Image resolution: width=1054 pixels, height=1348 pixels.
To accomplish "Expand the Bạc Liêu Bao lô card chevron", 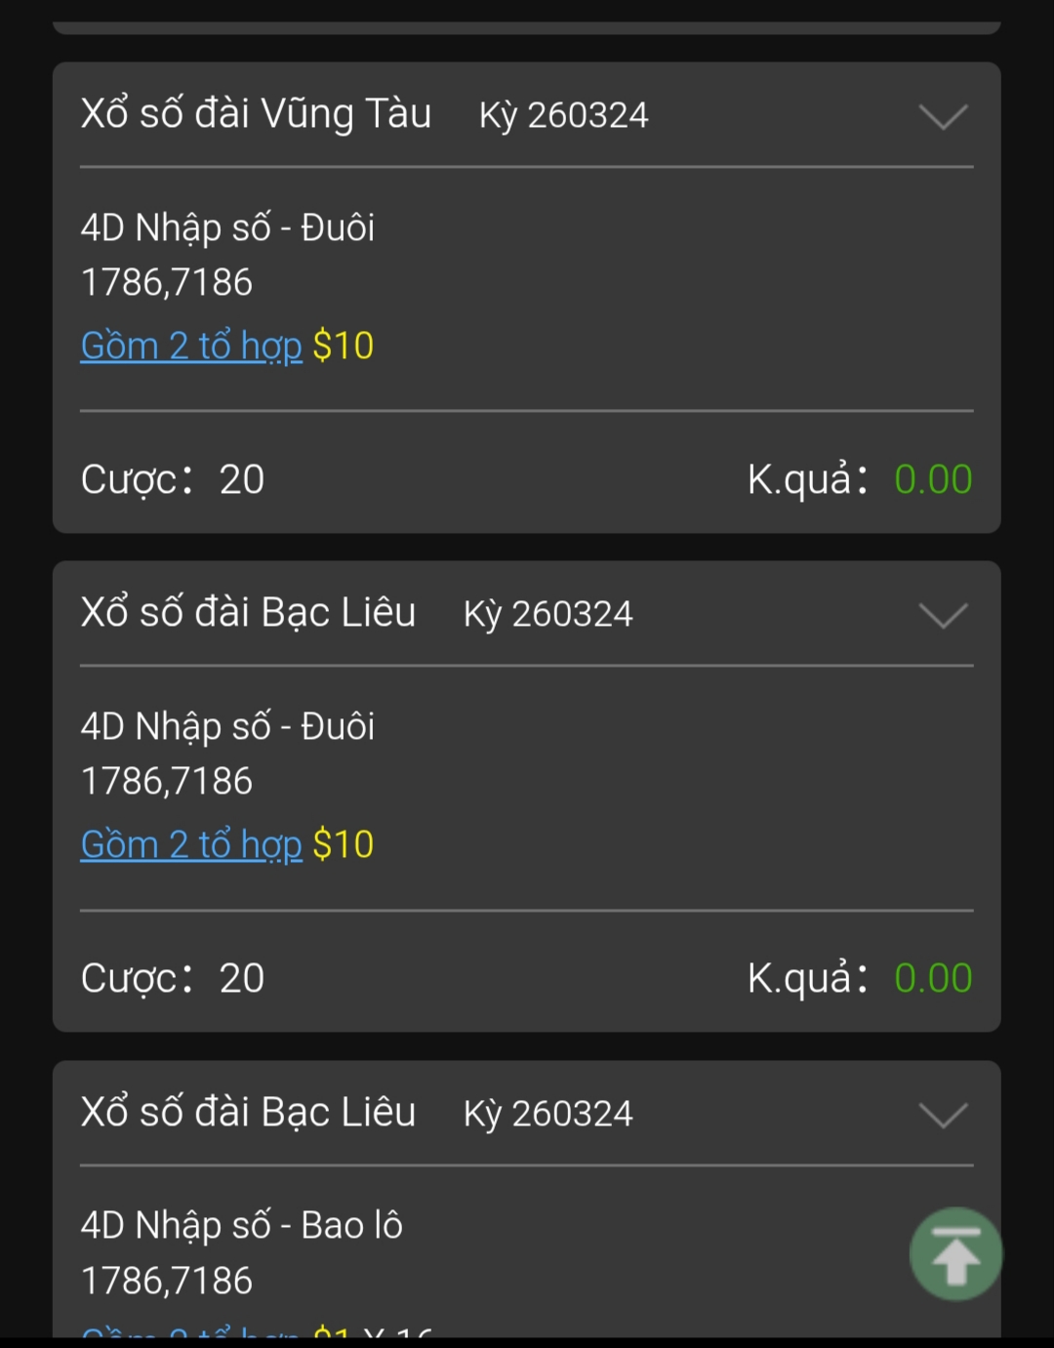I will pyautogui.click(x=943, y=1114).
